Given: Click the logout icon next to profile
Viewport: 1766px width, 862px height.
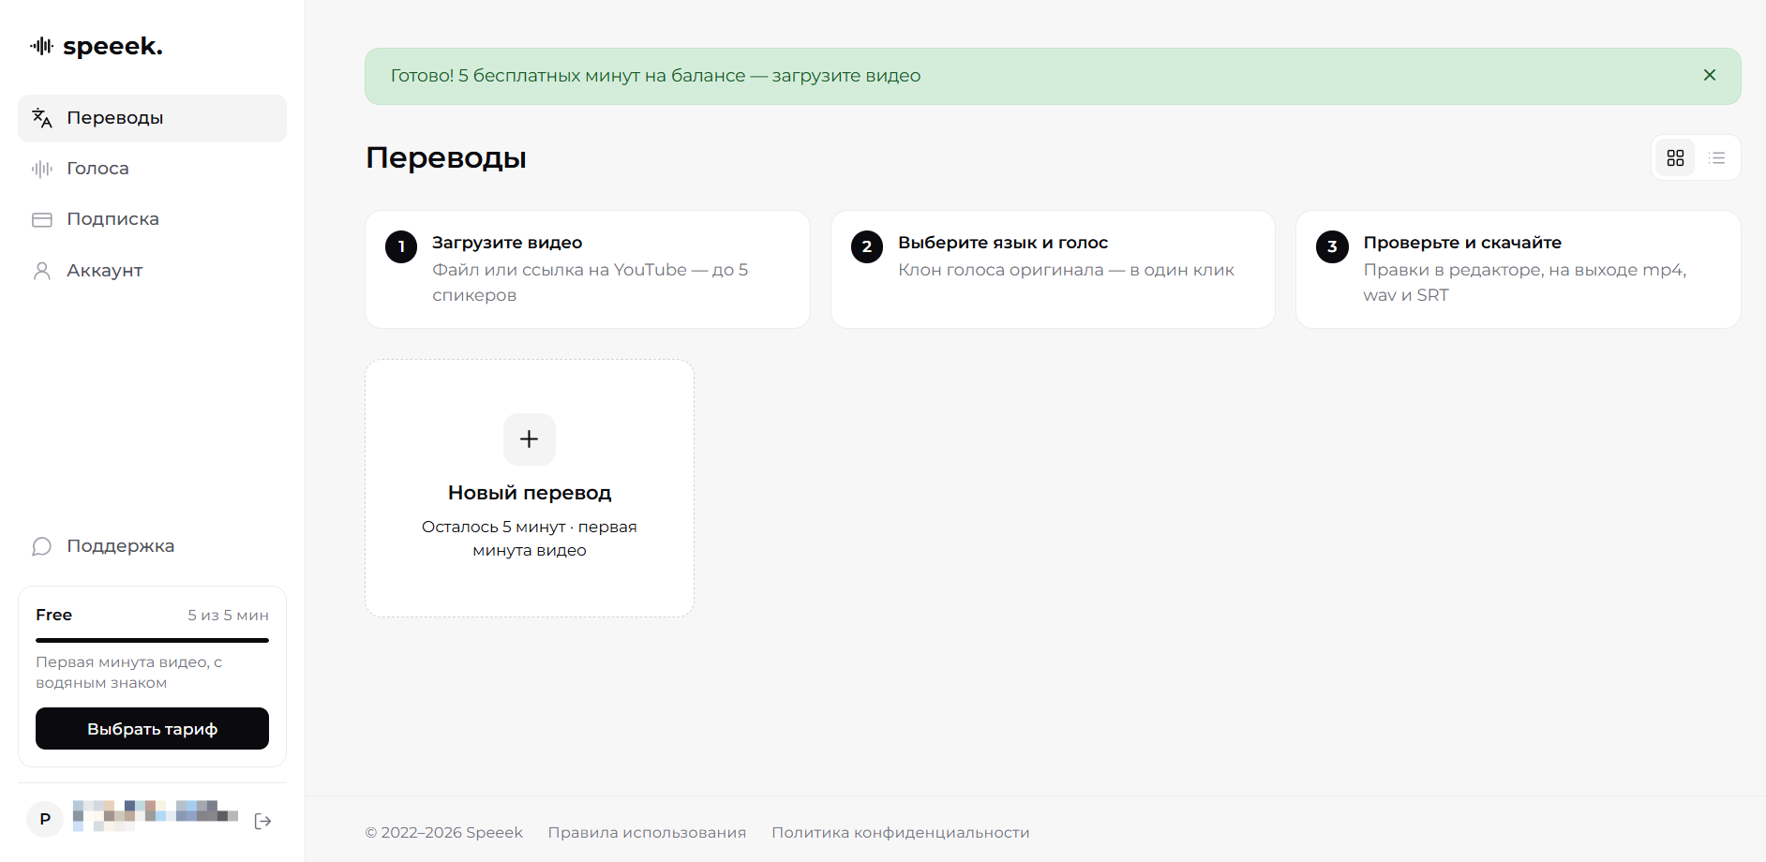Looking at the screenshot, I should click(263, 821).
